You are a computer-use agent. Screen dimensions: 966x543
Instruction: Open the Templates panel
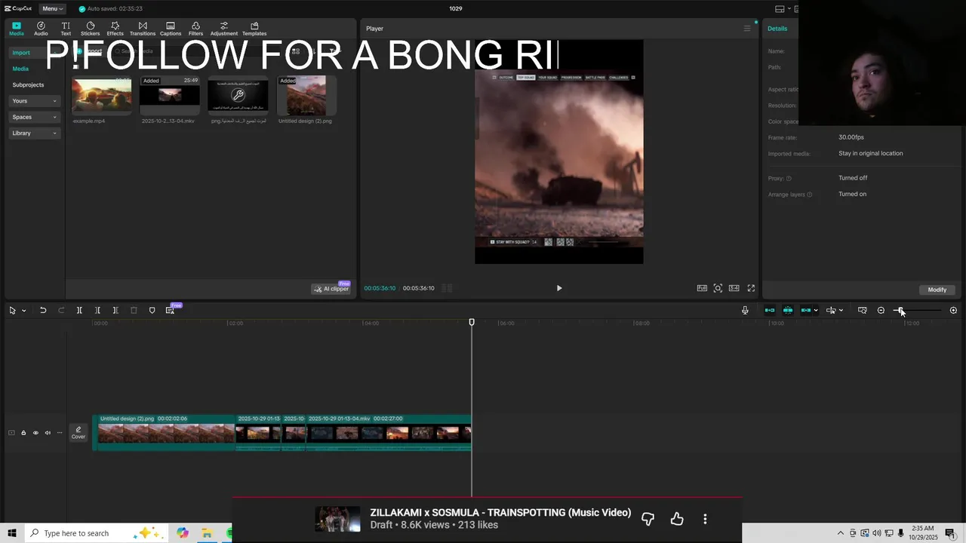(254, 29)
